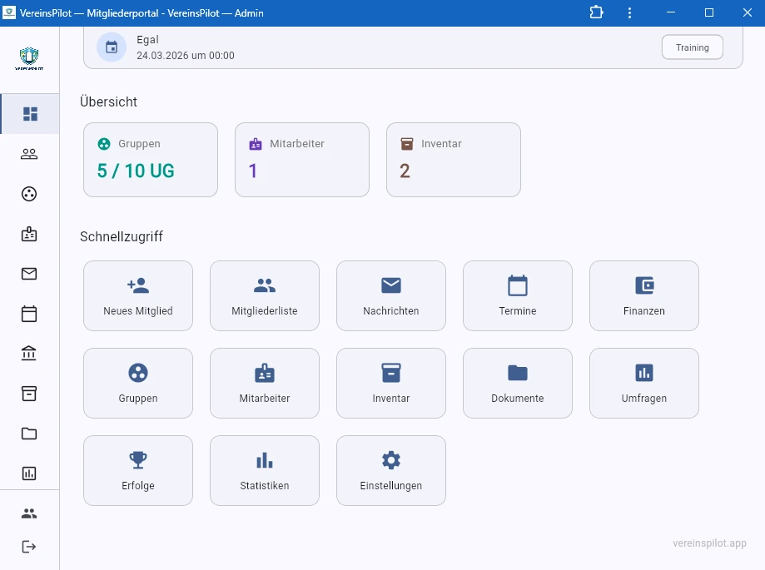Image resolution: width=765 pixels, height=570 pixels.
Task: Open Finanzen via the bank sidebar icon
Action: [x=29, y=353]
